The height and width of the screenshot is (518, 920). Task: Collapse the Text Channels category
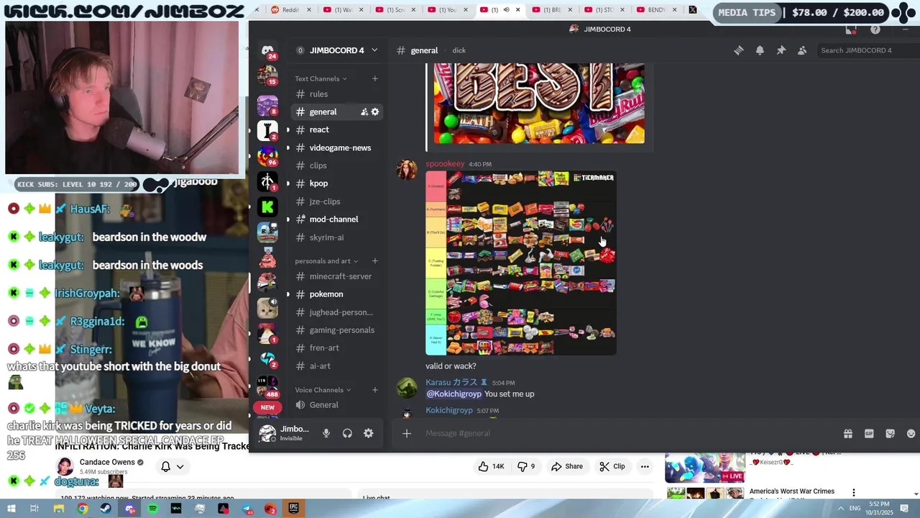[x=321, y=78]
